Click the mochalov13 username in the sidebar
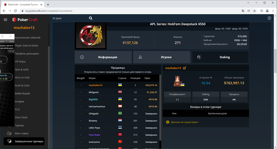Viewport: 277px width, 149px height. click(x=24, y=28)
